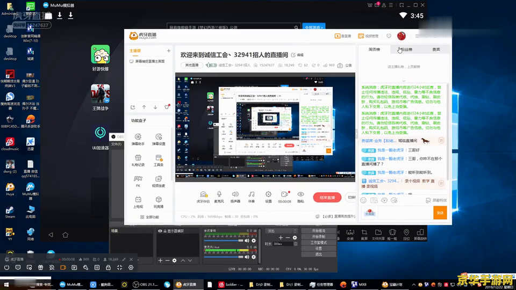Expand the chevron below 送主播礼物
The width and height of the screenshot is (516, 290).
(x=404, y=81)
